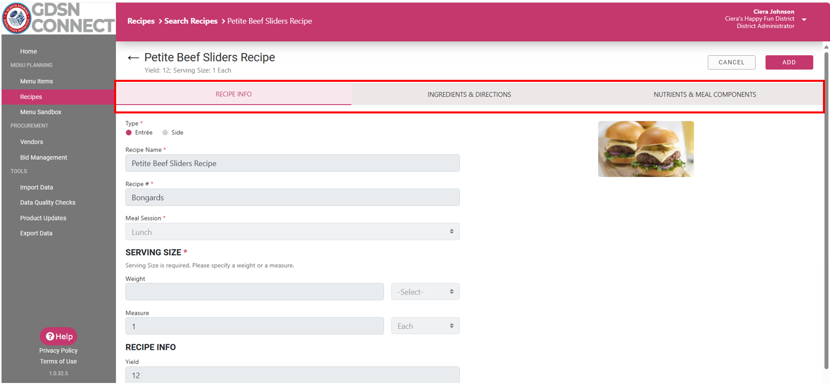
Task: Open the Privacy Policy link
Action: click(x=58, y=350)
